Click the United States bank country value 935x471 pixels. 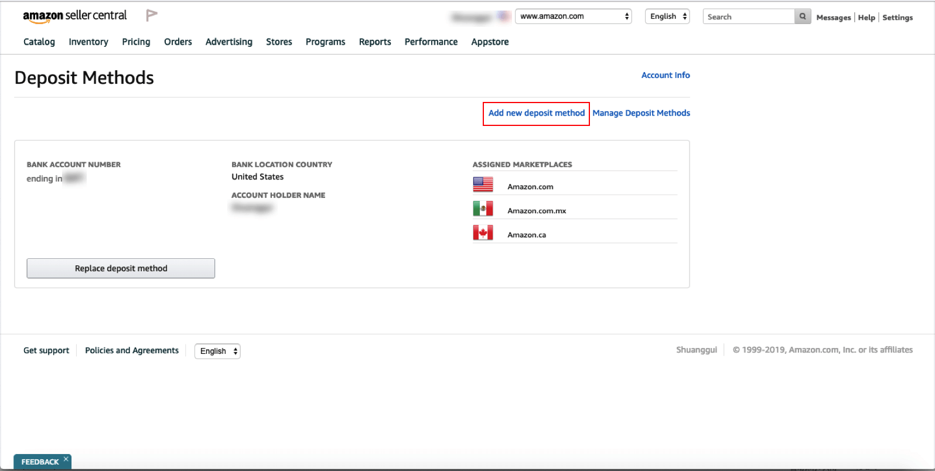point(257,177)
